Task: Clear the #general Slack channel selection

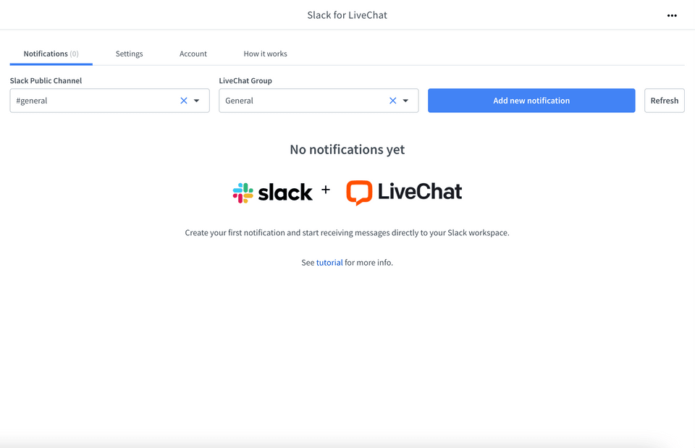Action: pyautogui.click(x=183, y=101)
